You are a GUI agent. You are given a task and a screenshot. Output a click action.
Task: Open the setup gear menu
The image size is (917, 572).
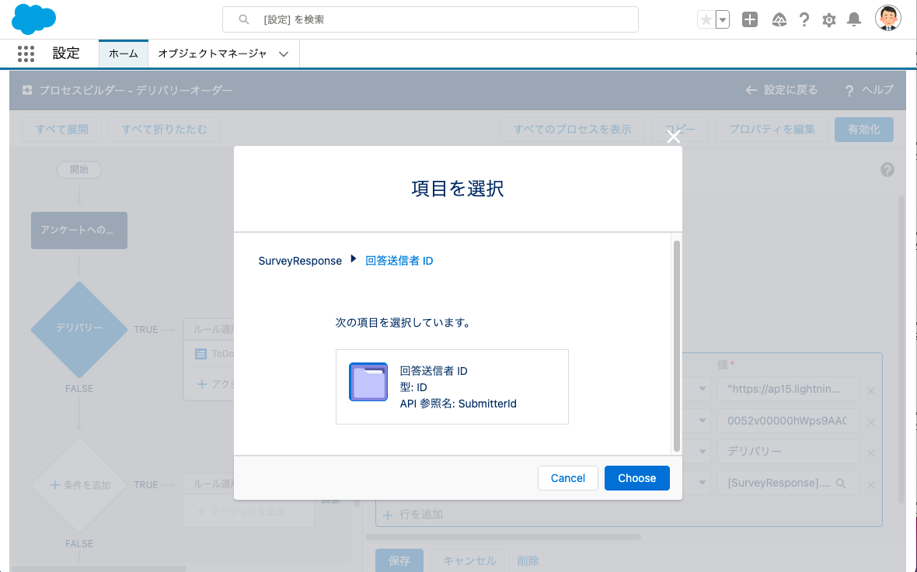pyautogui.click(x=828, y=20)
